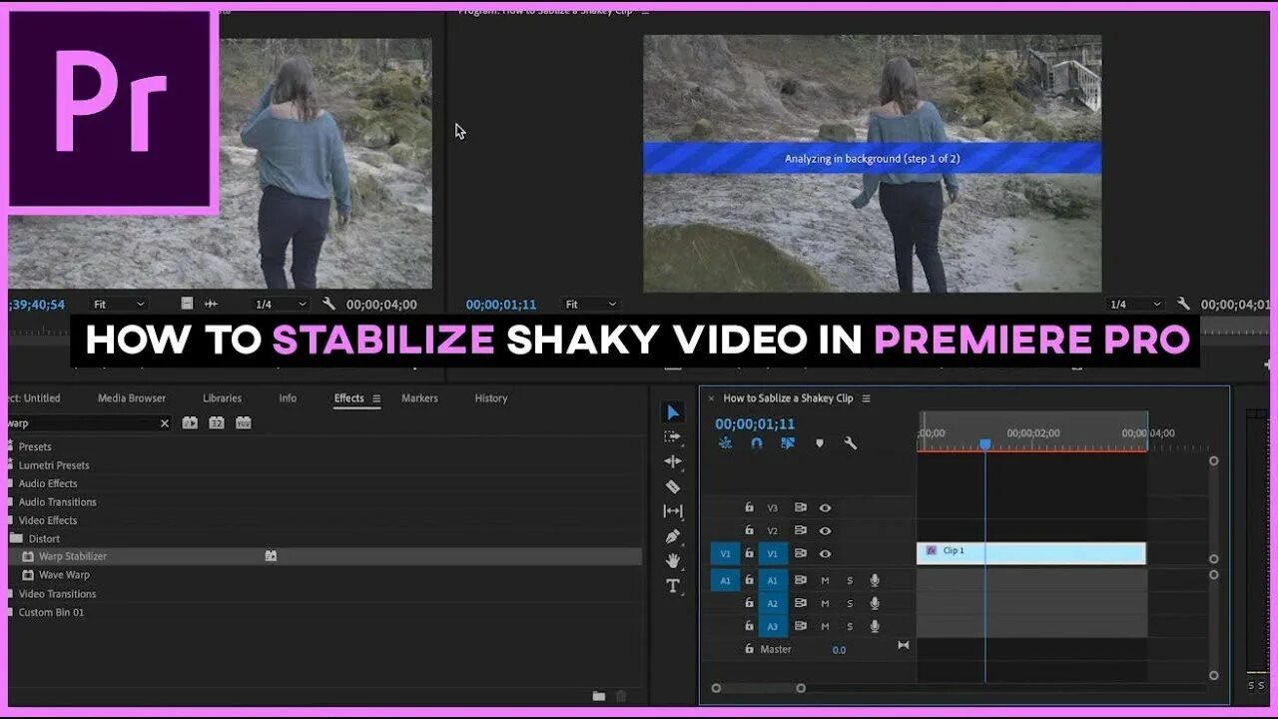Image resolution: width=1278 pixels, height=719 pixels.
Task: Expand the Presets bin
Action: tap(12, 446)
